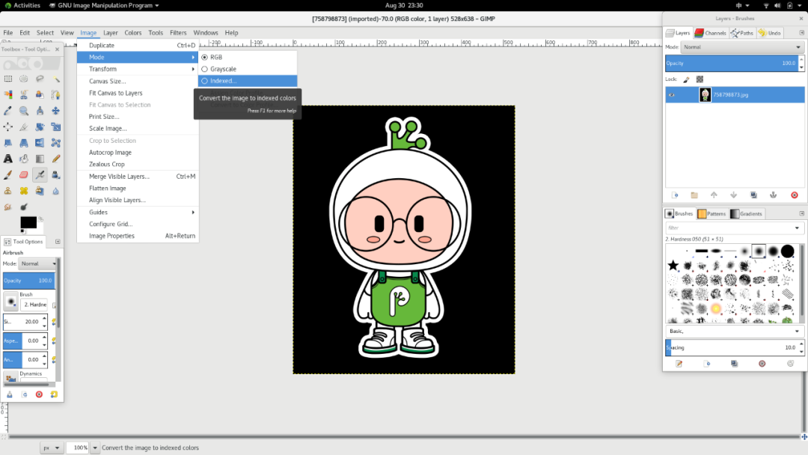
Task: Anchor the floating layer
Action: (x=773, y=195)
